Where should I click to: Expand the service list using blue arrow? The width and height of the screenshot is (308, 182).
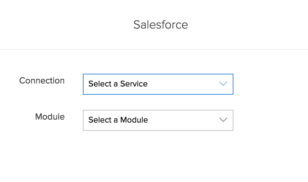point(223,83)
